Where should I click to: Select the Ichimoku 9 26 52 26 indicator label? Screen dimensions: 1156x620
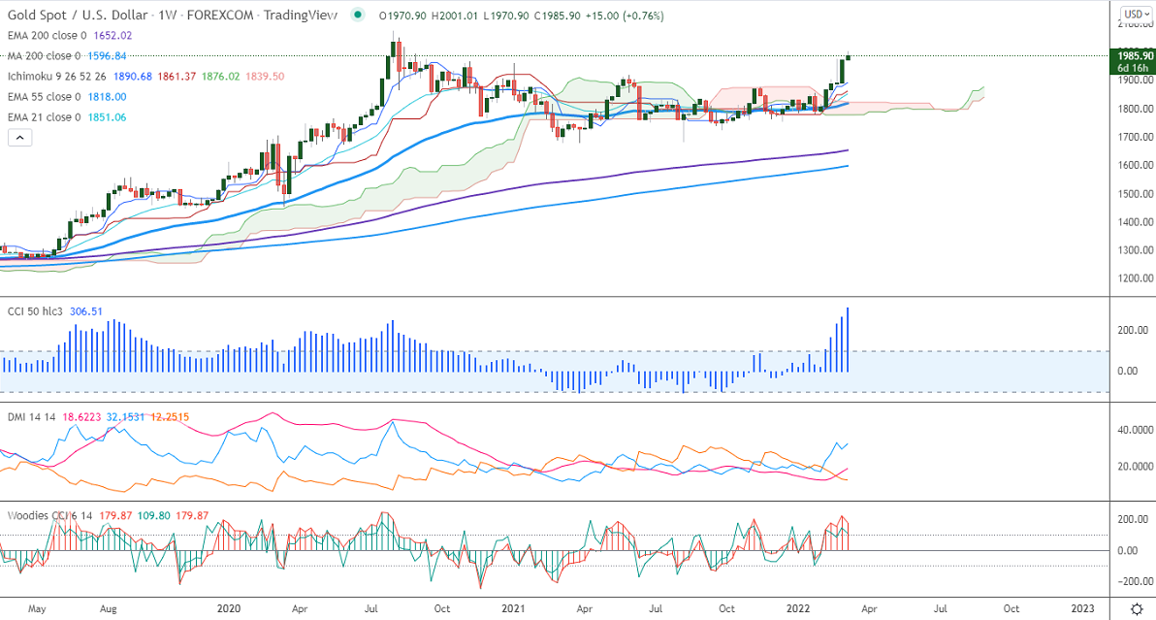(57, 77)
